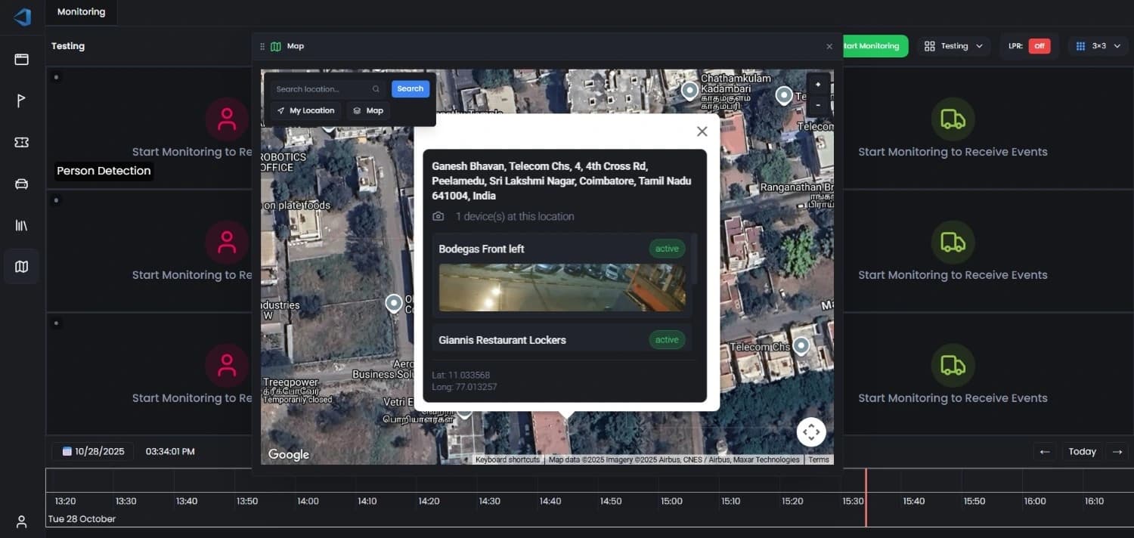Switch to the Monitoring tab

tap(81, 12)
